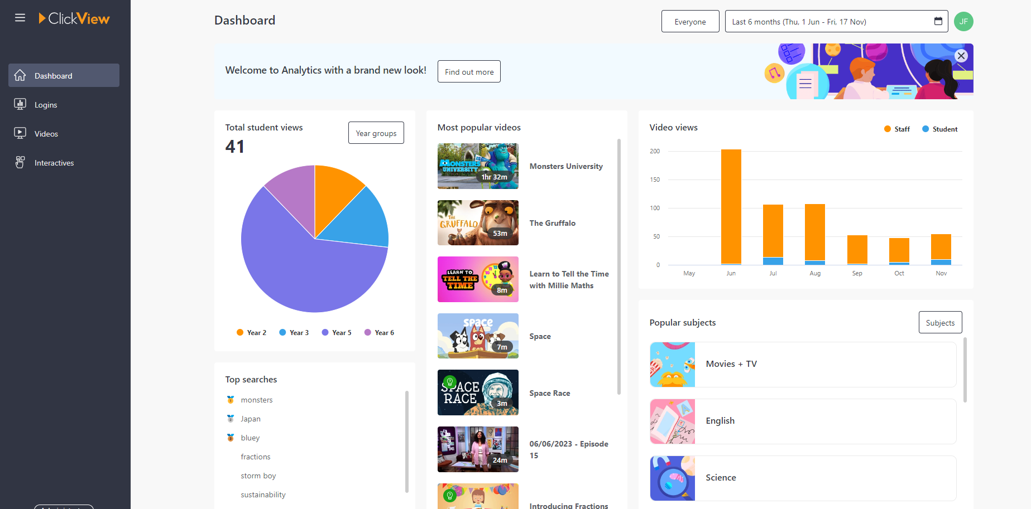This screenshot has height=509, width=1031.
Task: Open calendar icon in date range field
Action: click(938, 21)
